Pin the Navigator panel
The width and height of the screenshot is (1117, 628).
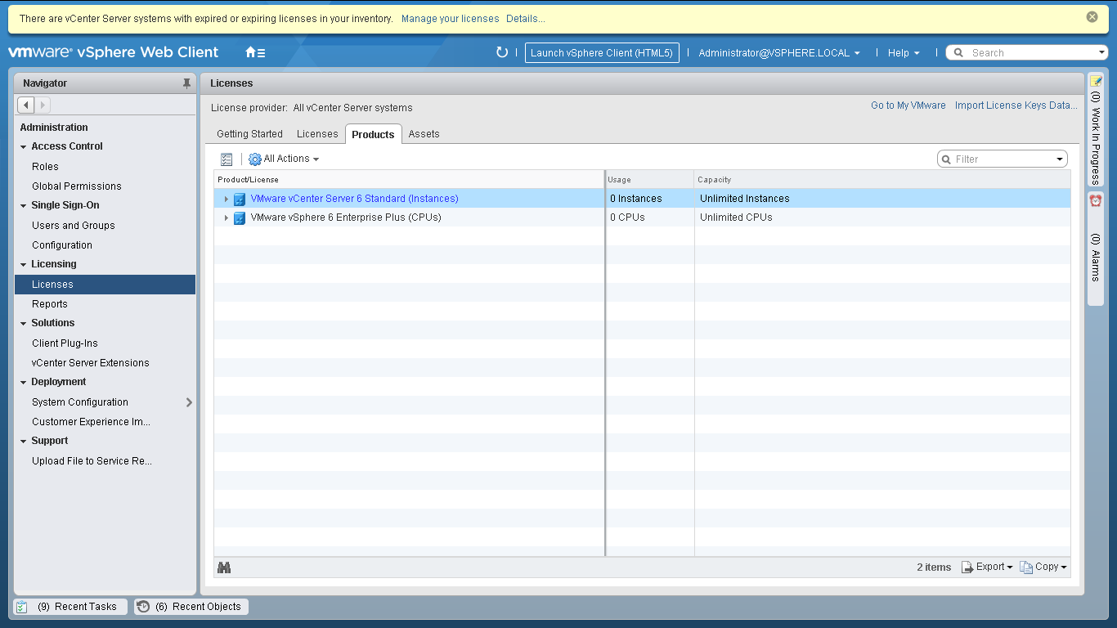click(186, 83)
